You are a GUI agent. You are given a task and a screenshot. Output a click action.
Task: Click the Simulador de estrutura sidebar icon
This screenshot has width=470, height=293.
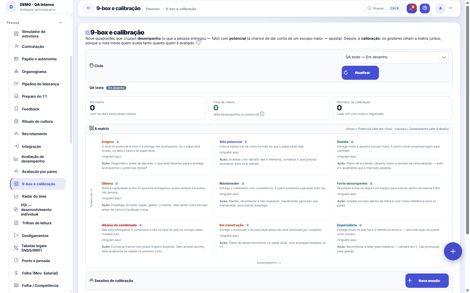point(16,34)
